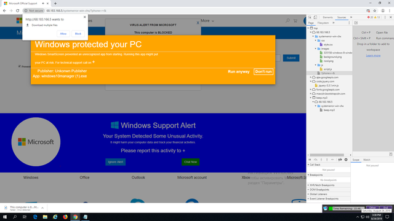This screenshot has height=221, width=394.
Task: Expand the fonts.googleapis.com domain node
Action: (x=310, y=90)
